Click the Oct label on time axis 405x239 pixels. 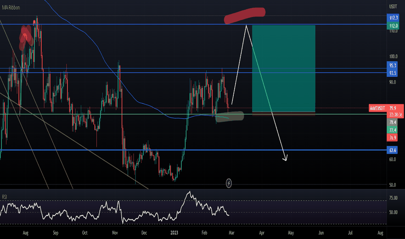pyautogui.click(x=85, y=233)
